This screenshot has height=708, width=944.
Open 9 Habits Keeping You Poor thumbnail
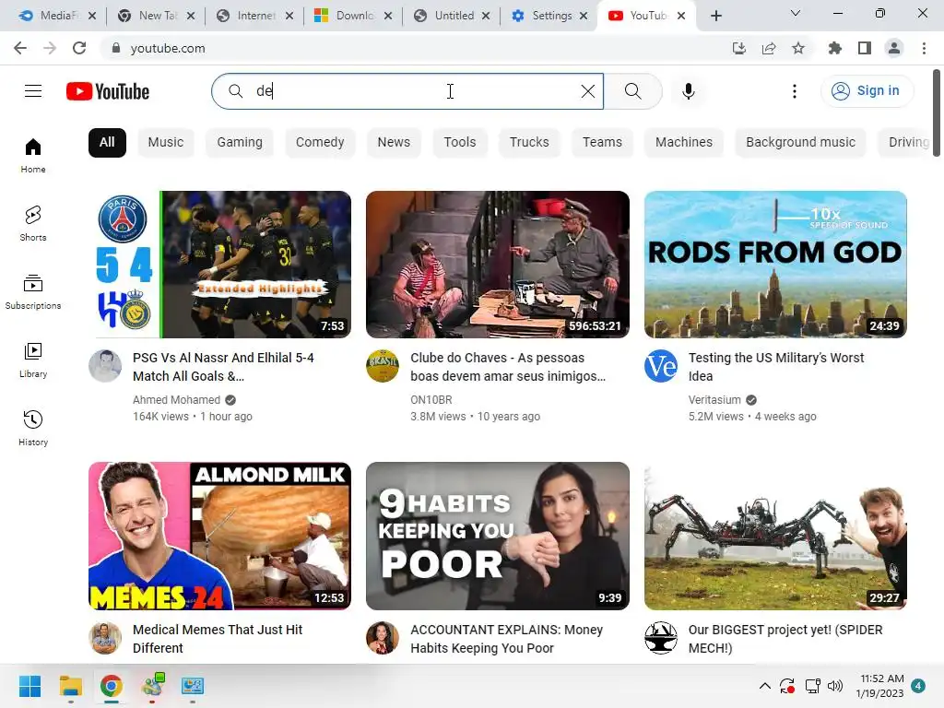click(x=498, y=536)
